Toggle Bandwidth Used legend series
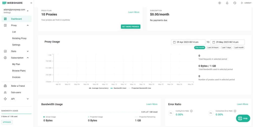The width and height of the screenshot is (253, 127). pyautogui.click(x=118, y=88)
